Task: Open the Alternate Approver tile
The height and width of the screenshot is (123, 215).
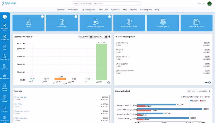Action: coord(197,23)
